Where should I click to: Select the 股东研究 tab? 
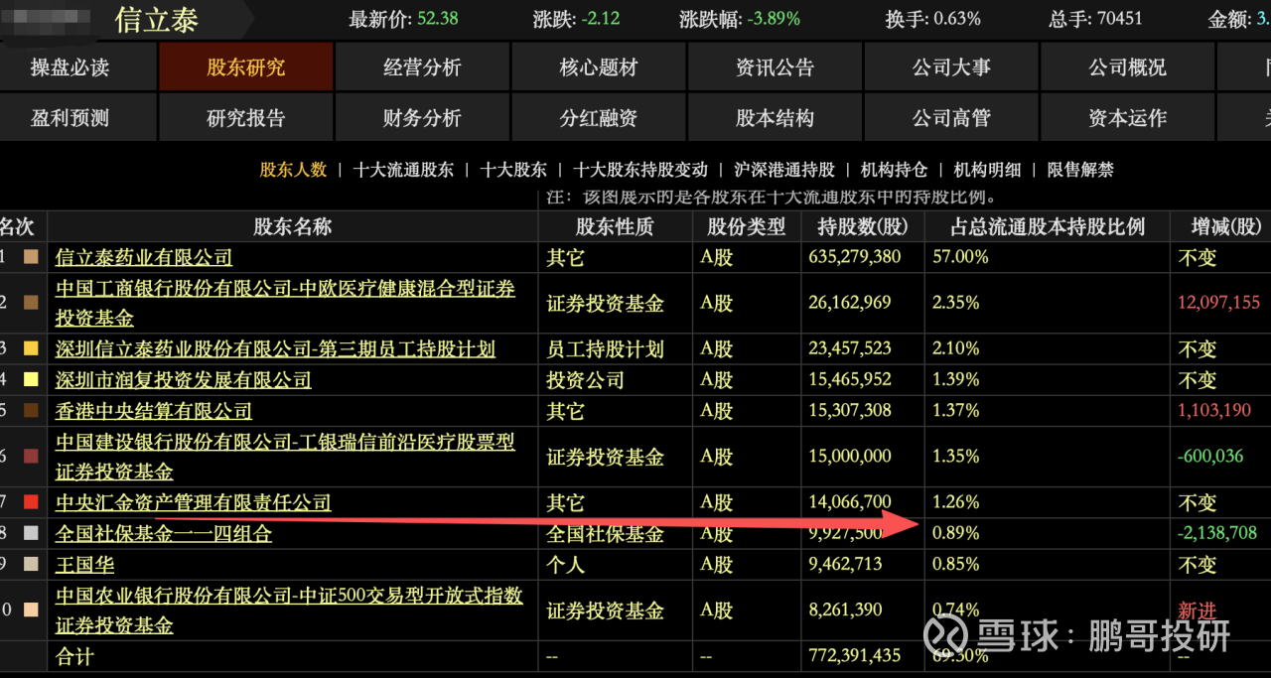pos(245,68)
